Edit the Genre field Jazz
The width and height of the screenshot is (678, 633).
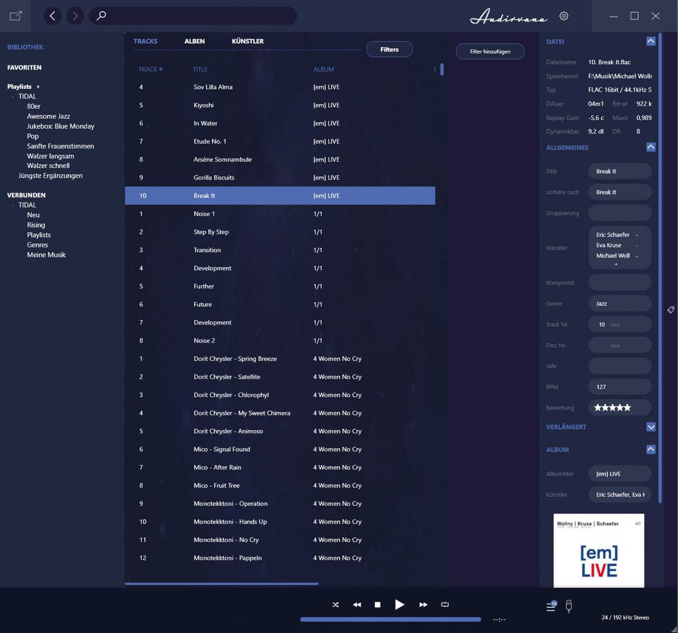[620, 304]
